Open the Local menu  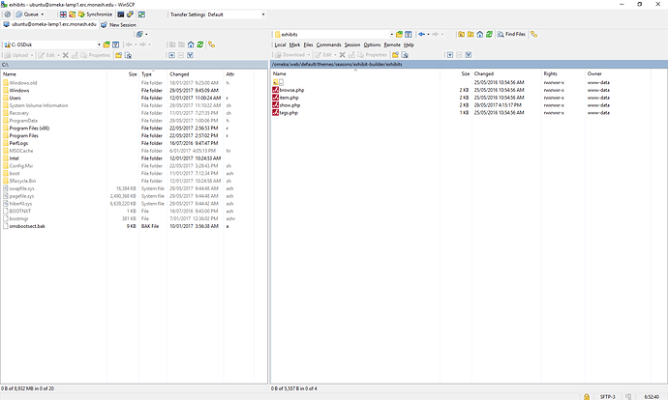tap(280, 44)
